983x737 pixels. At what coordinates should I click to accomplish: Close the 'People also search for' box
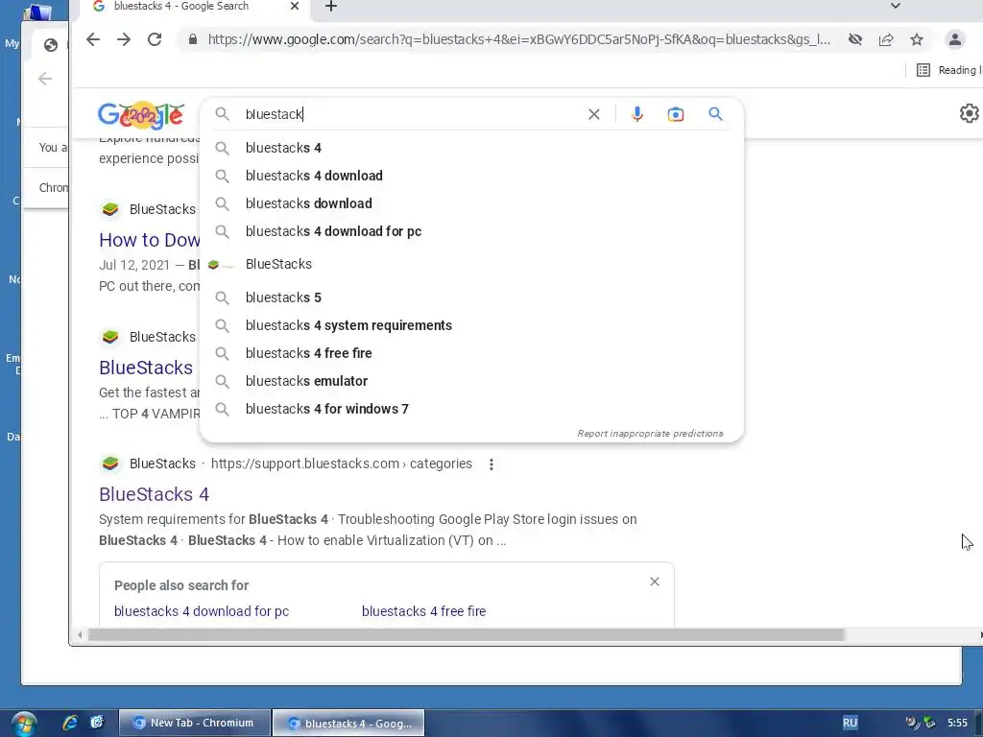[x=655, y=582]
